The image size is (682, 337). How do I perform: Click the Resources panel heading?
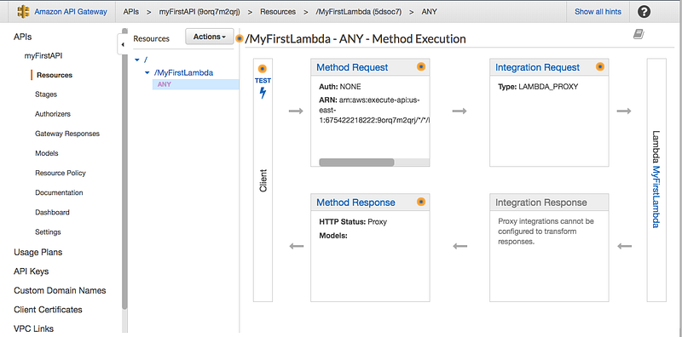(151, 38)
